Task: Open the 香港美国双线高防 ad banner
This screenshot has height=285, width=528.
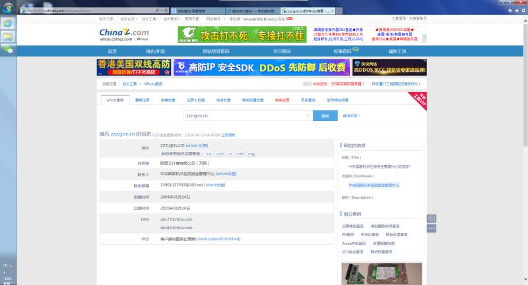Action: click(x=134, y=67)
